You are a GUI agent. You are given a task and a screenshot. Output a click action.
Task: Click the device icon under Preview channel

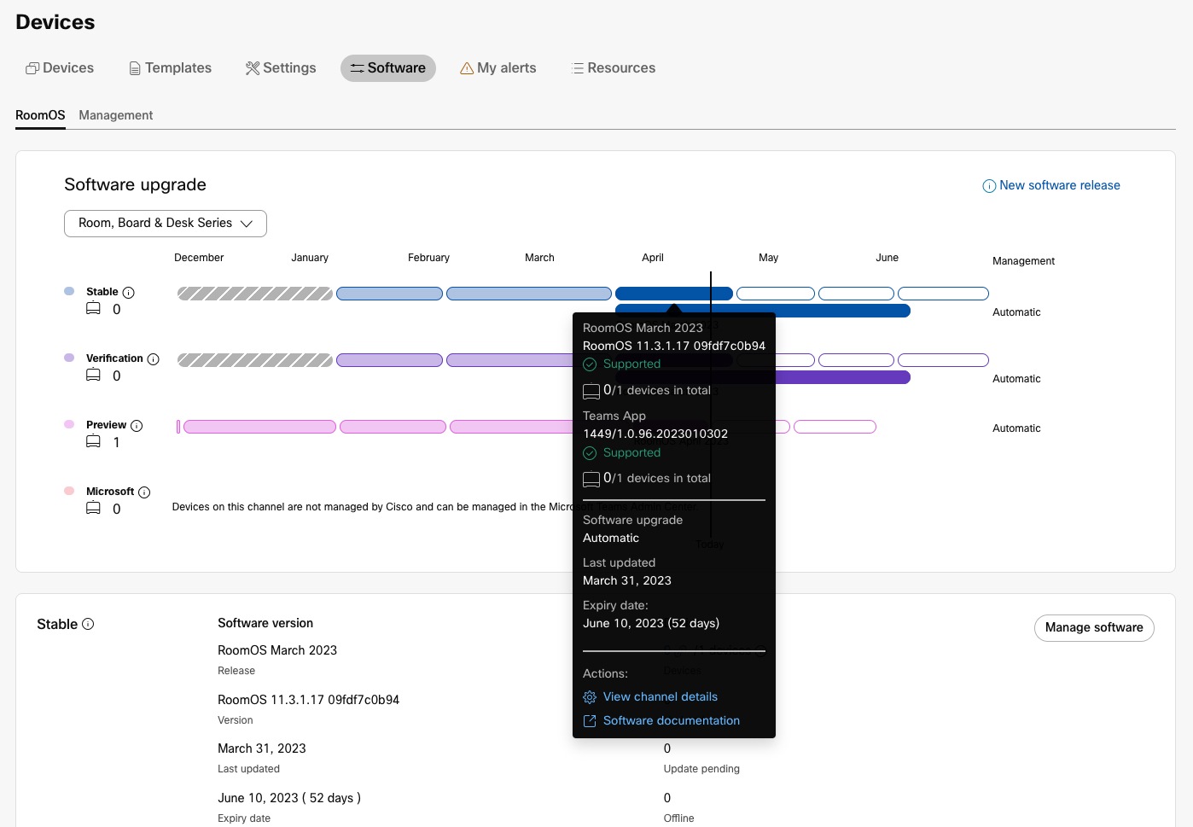click(94, 442)
